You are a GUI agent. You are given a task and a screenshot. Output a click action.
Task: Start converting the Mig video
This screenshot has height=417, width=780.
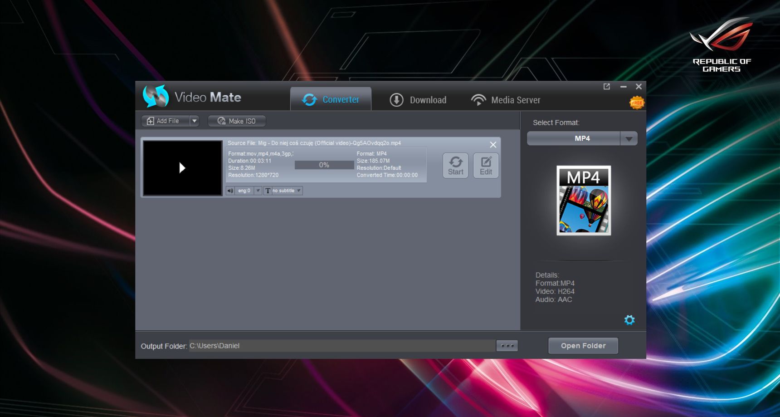tap(455, 166)
